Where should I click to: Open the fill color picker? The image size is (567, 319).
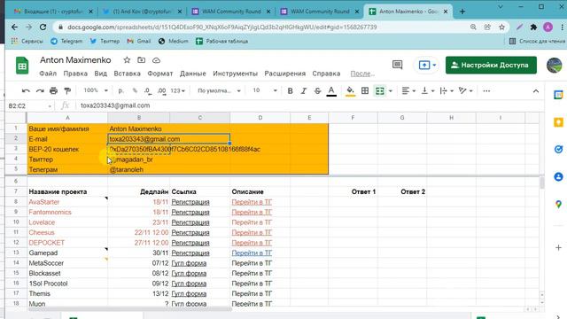(x=350, y=90)
